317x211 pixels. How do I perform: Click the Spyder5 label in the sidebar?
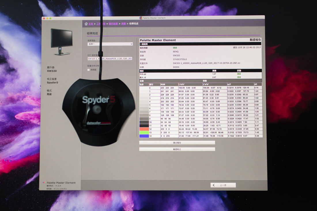(x=52, y=83)
